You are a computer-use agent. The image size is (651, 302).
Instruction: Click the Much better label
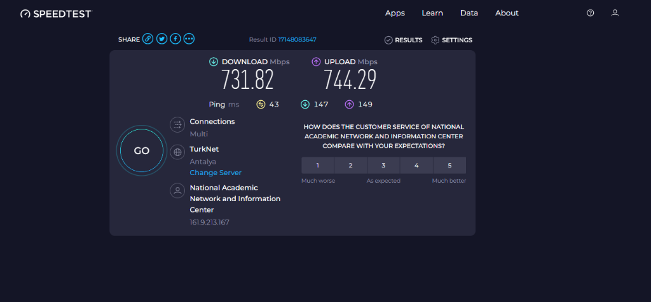tap(449, 181)
